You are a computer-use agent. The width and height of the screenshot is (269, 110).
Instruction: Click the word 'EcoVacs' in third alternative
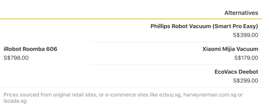point(224,72)
